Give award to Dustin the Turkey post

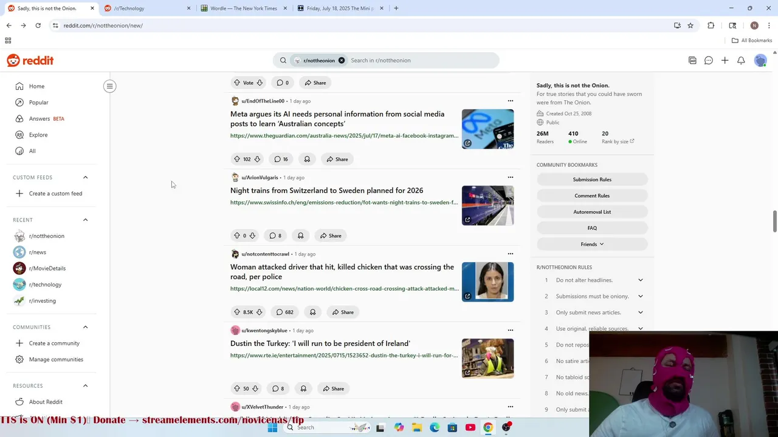[303, 388]
